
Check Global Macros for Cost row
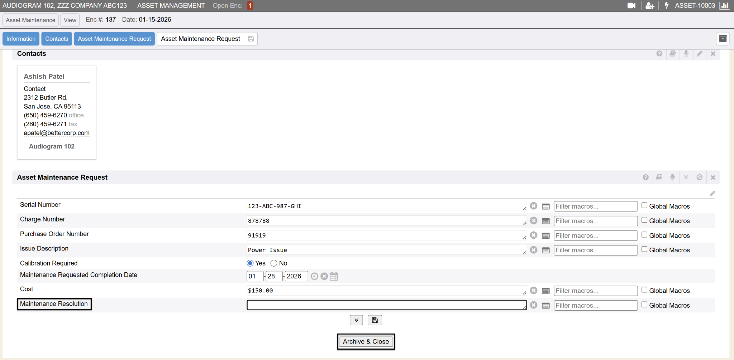coord(644,290)
